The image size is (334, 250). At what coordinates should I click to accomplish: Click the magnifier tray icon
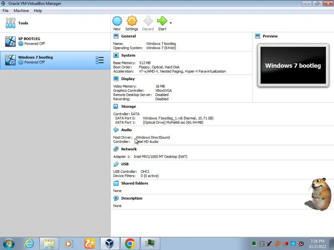point(278,243)
